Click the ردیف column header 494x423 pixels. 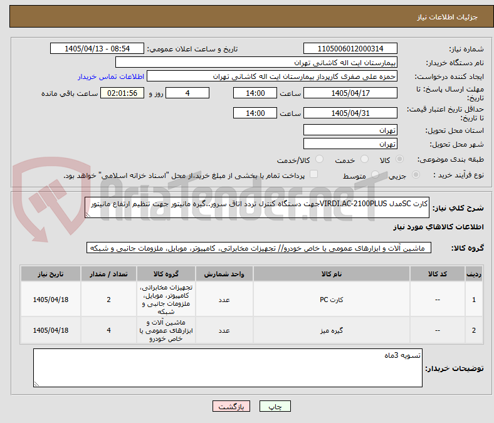tap(474, 274)
